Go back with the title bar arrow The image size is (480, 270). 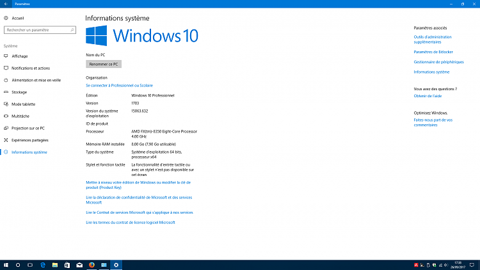6,4
